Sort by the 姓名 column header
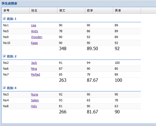This screenshot has height=126, width=156. [43, 10]
